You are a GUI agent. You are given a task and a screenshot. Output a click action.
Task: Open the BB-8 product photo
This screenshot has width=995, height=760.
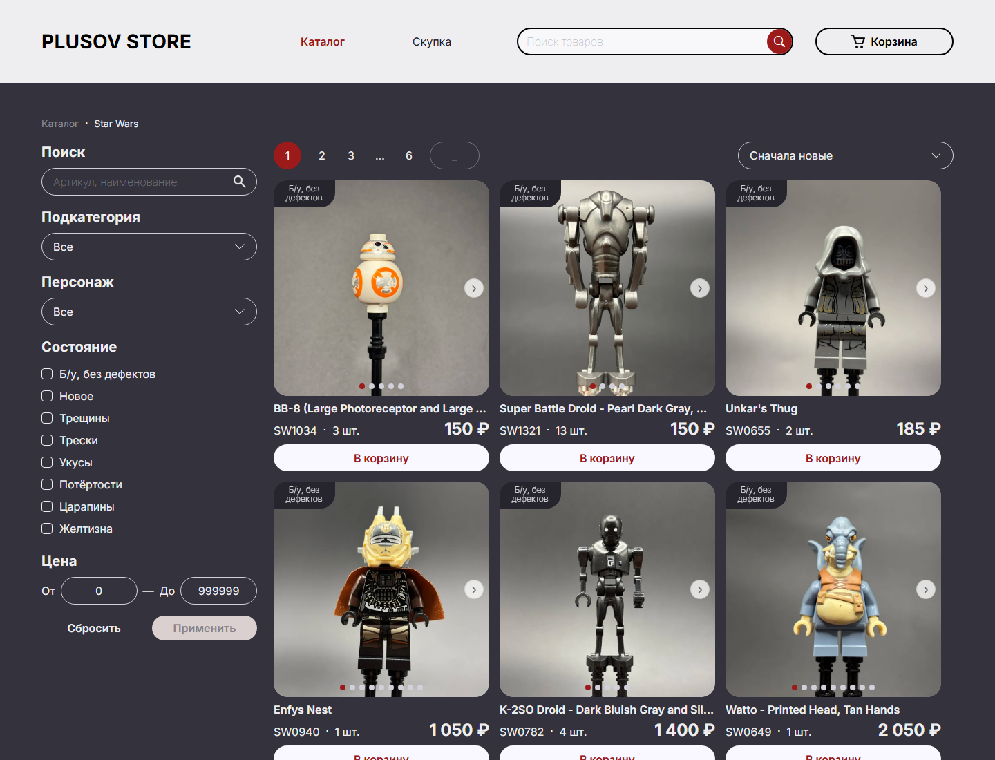pos(381,288)
